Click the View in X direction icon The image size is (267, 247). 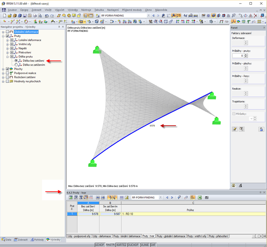click(x=178, y=22)
